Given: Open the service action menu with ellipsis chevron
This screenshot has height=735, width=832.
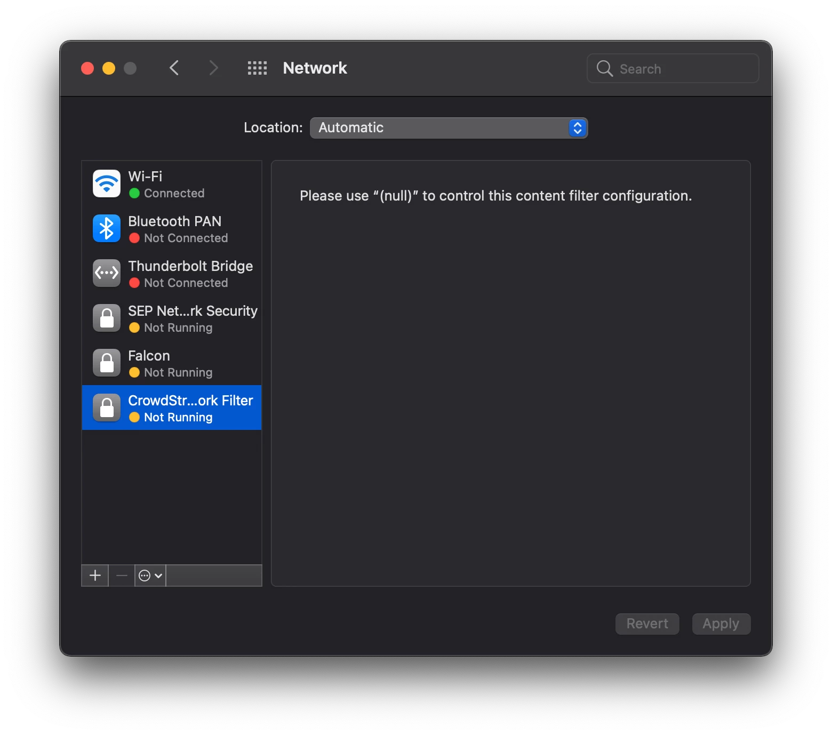Looking at the screenshot, I should [150, 576].
